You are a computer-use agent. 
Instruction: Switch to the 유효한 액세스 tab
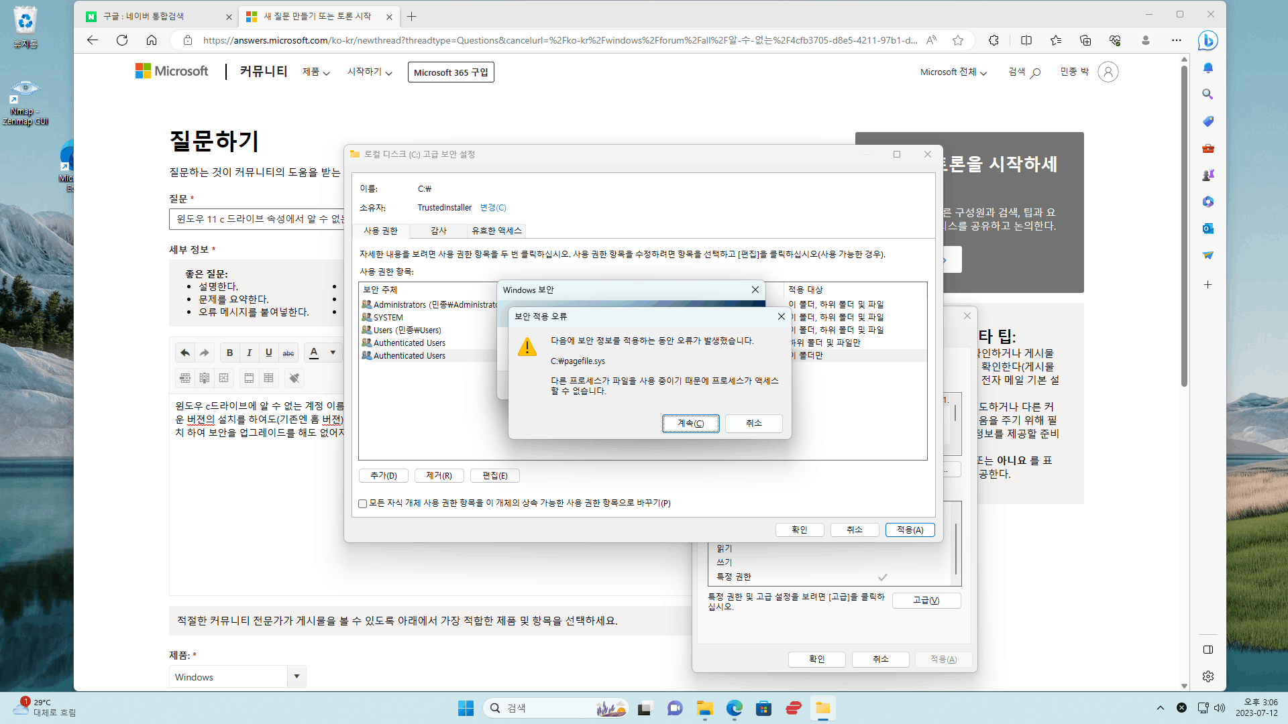point(496,231)
